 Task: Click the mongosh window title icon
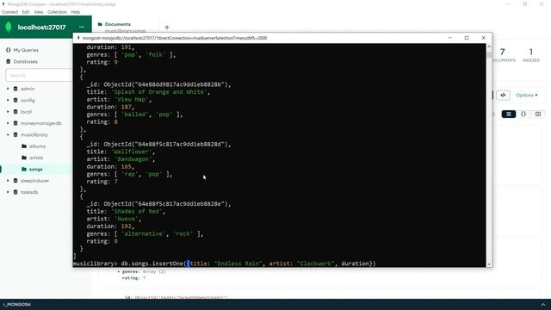point(78,38)
